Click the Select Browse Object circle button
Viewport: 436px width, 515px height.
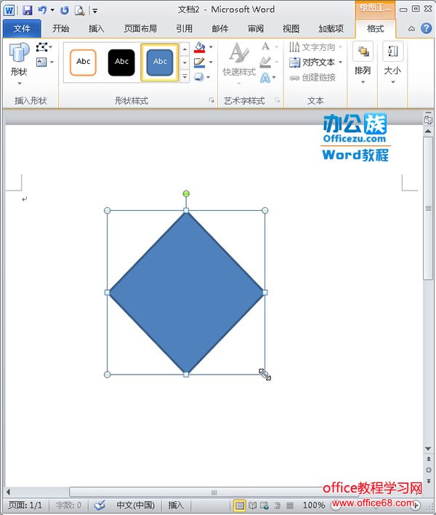[x=429, y=470]
